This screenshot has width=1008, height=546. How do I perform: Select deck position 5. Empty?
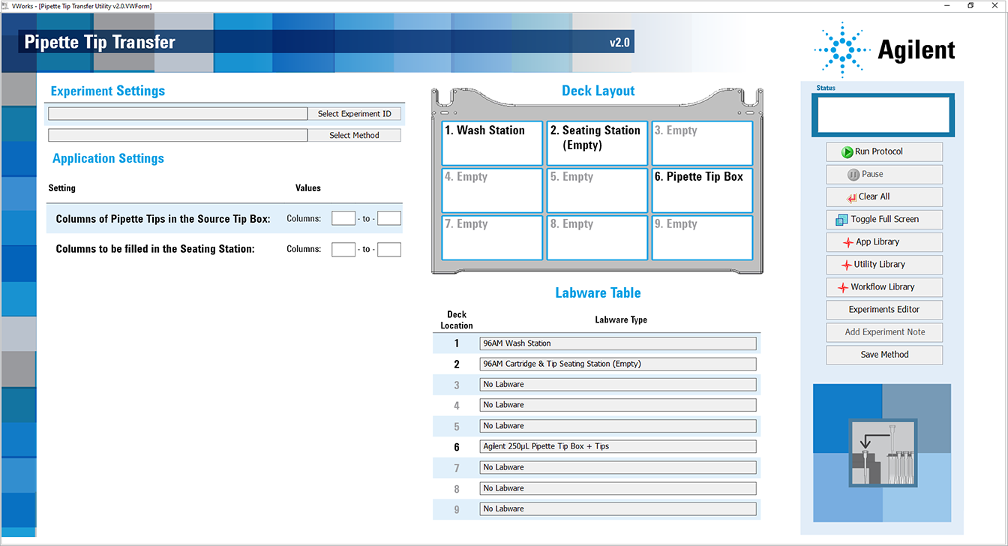click(x=597, y=190)
